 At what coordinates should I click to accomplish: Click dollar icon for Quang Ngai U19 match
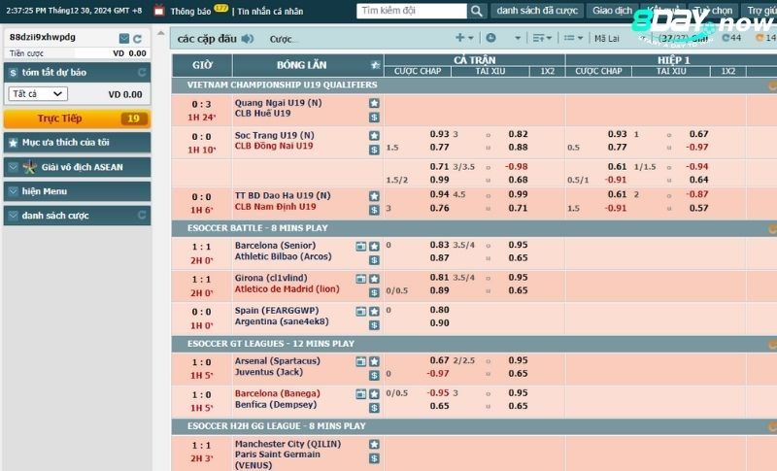click(374, 117)
